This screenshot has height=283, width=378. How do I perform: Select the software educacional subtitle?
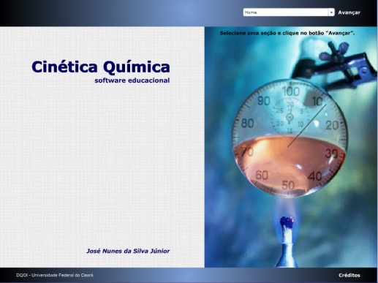pyautogui.click(x=132, y=80)
